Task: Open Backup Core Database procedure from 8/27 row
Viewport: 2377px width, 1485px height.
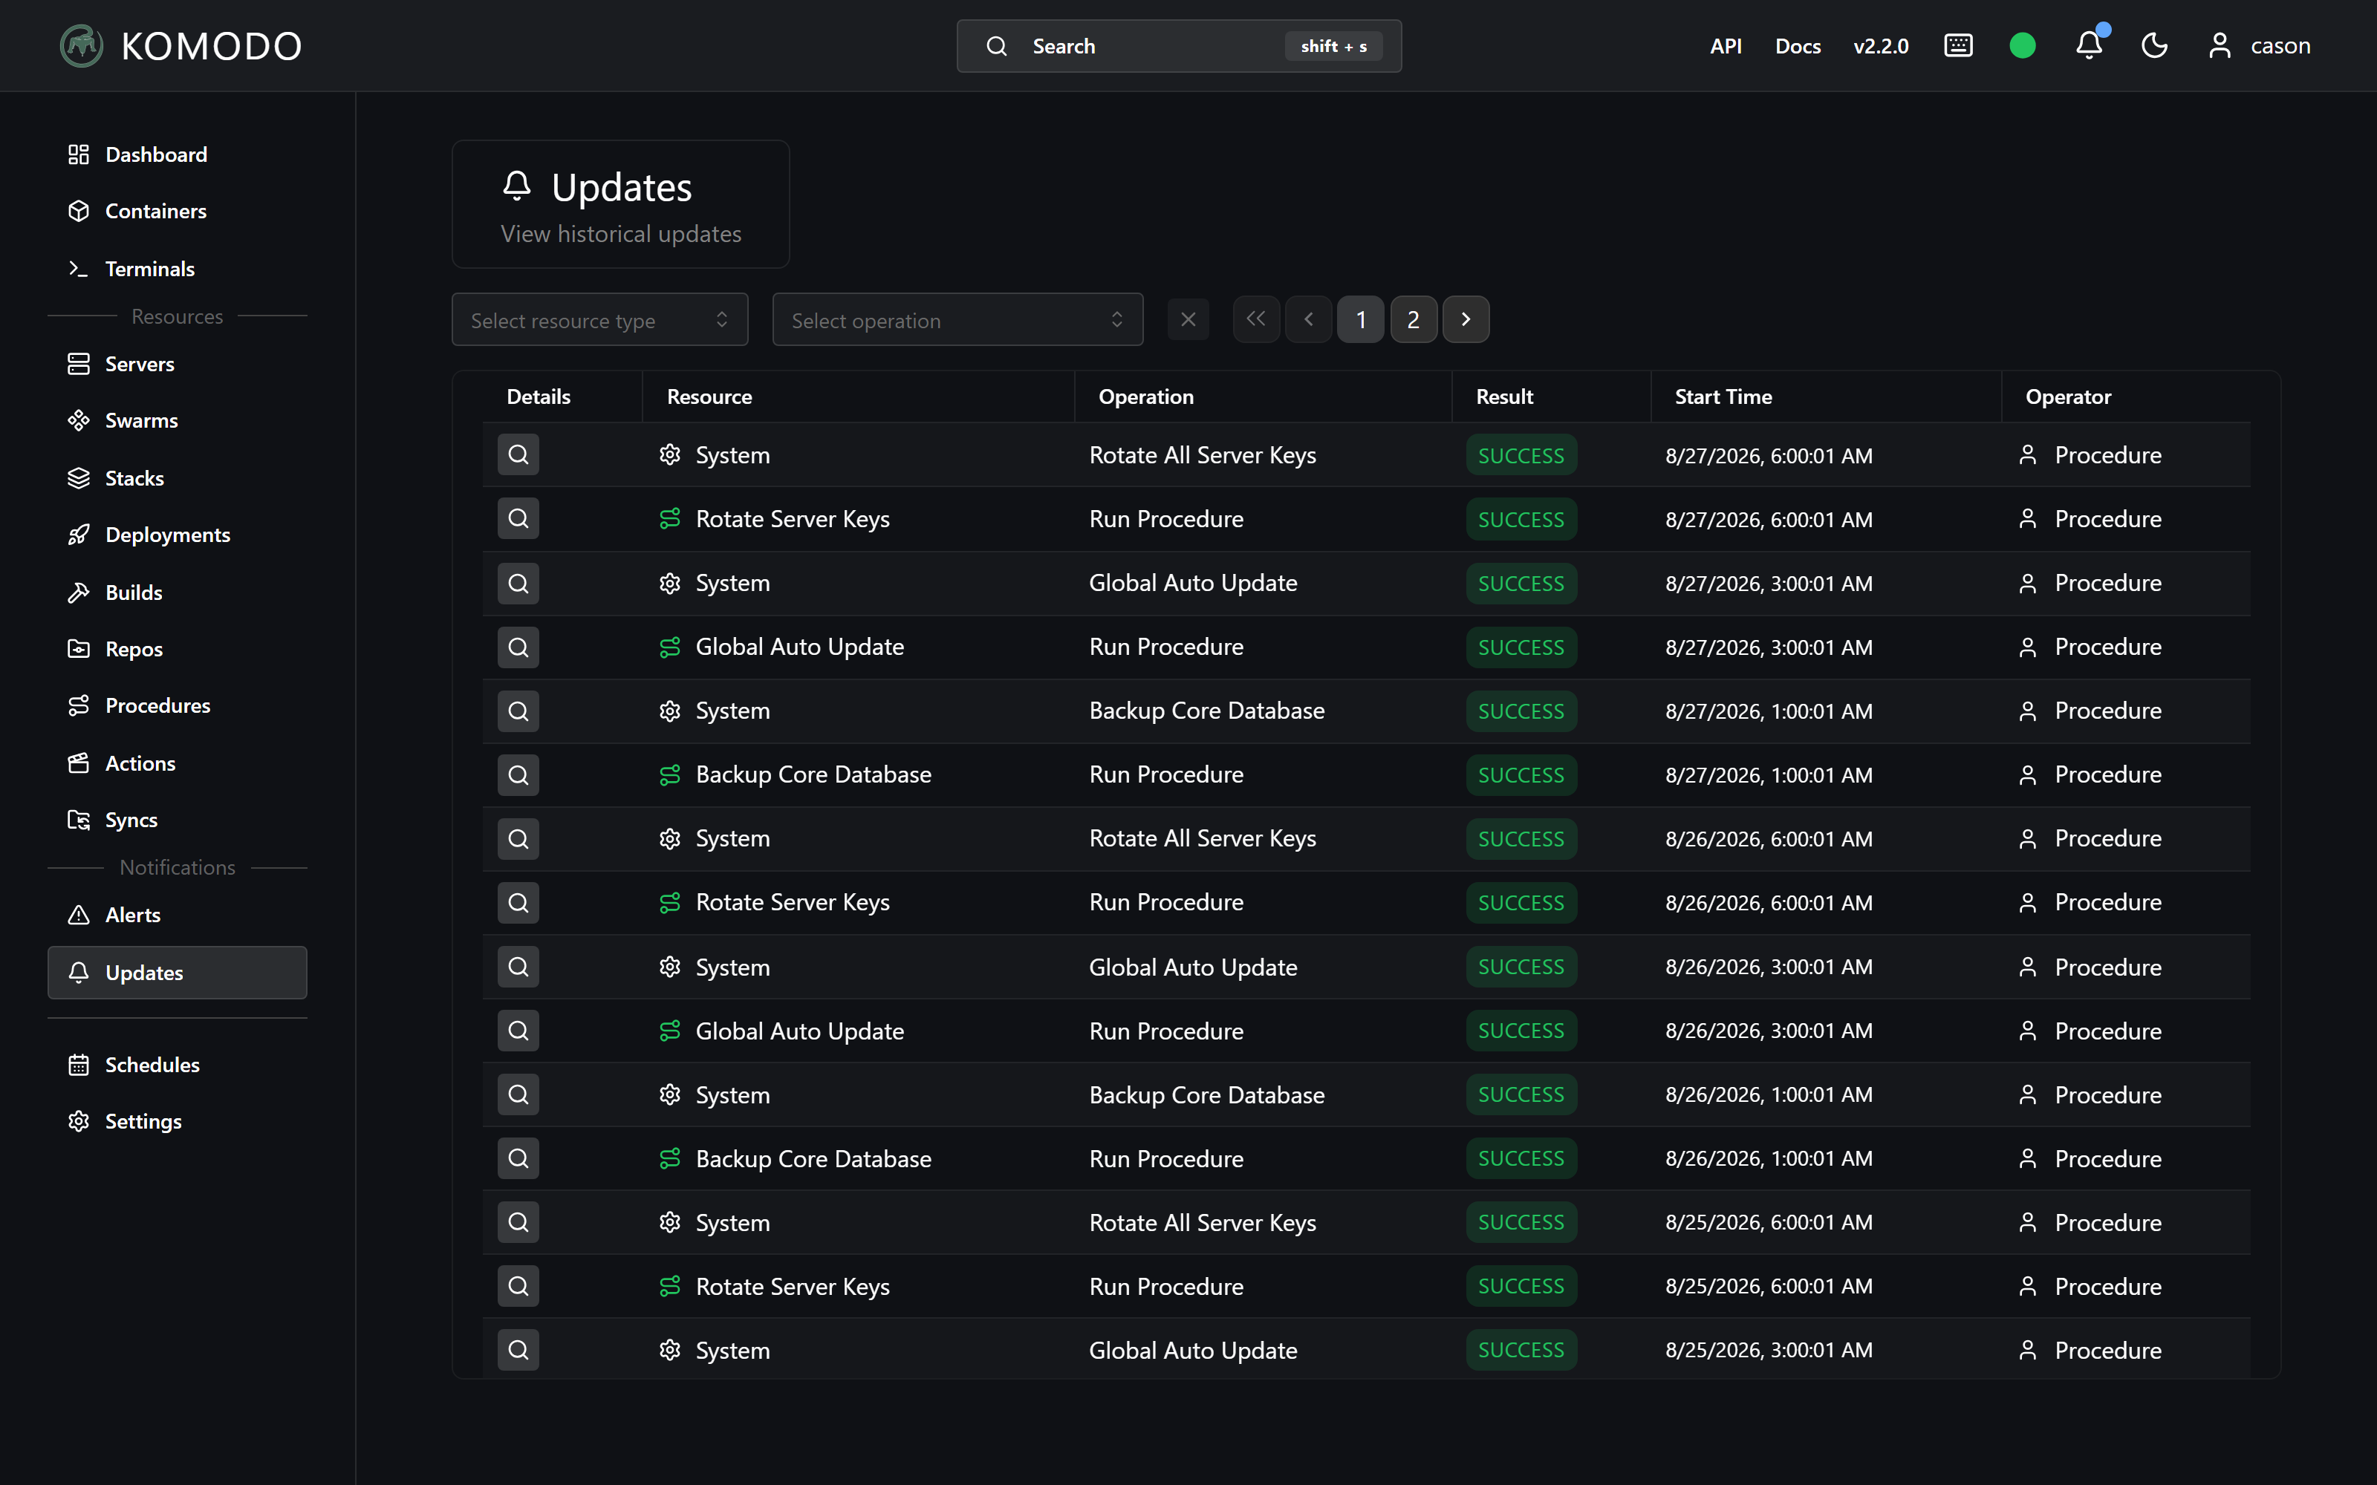Action: click(x=795, y=775)
